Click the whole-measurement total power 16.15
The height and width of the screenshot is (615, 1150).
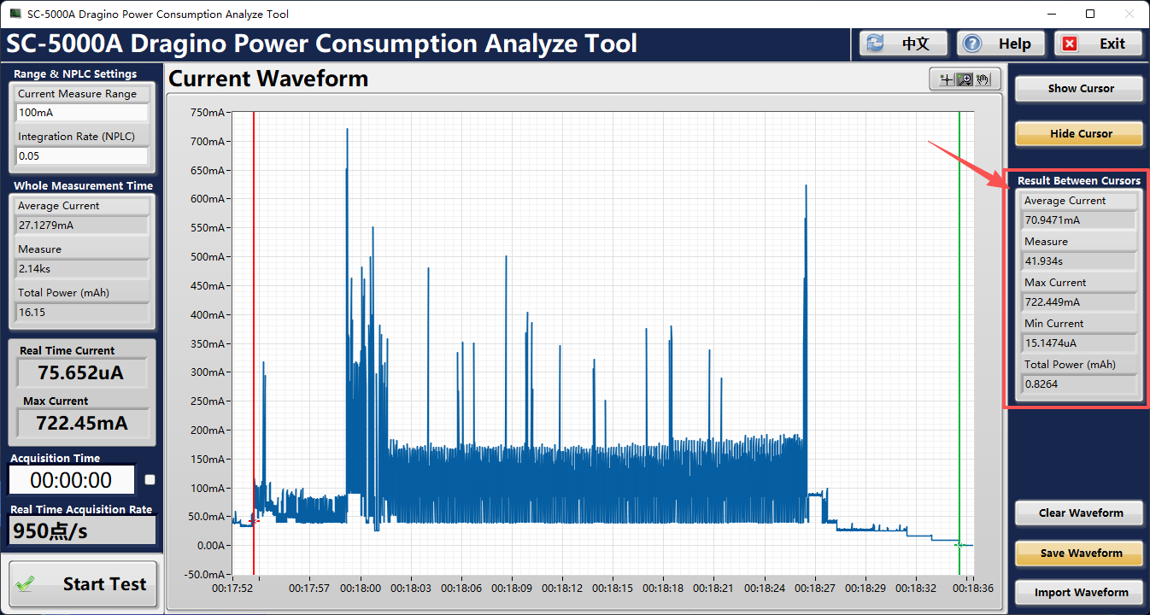(x=82, y=313)
